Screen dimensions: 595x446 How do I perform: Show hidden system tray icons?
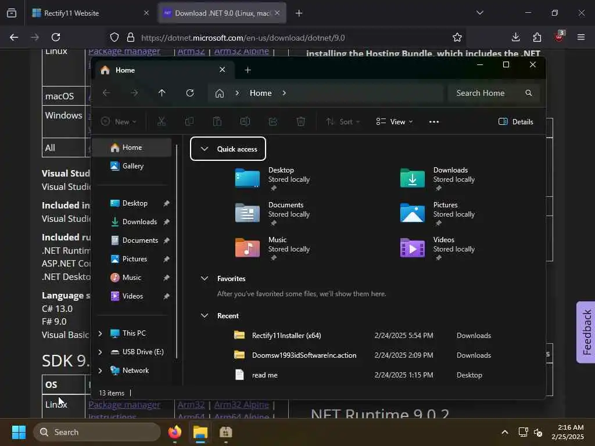pyautogui.click(x=505, y=432)
